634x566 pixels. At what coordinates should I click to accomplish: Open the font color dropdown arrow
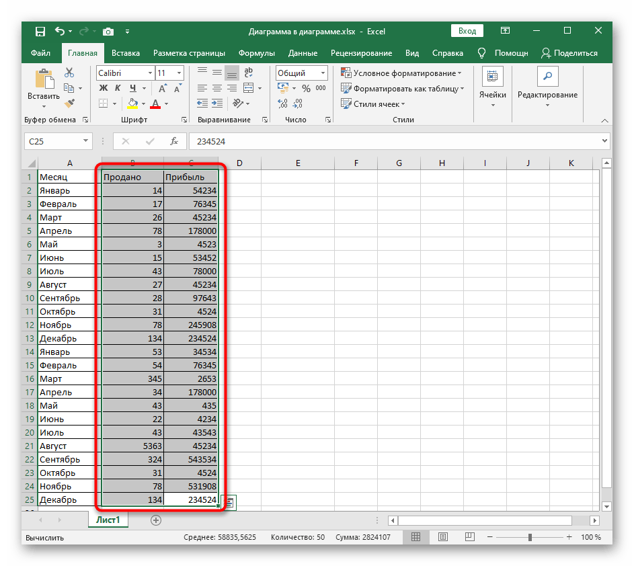coord(166,104)
